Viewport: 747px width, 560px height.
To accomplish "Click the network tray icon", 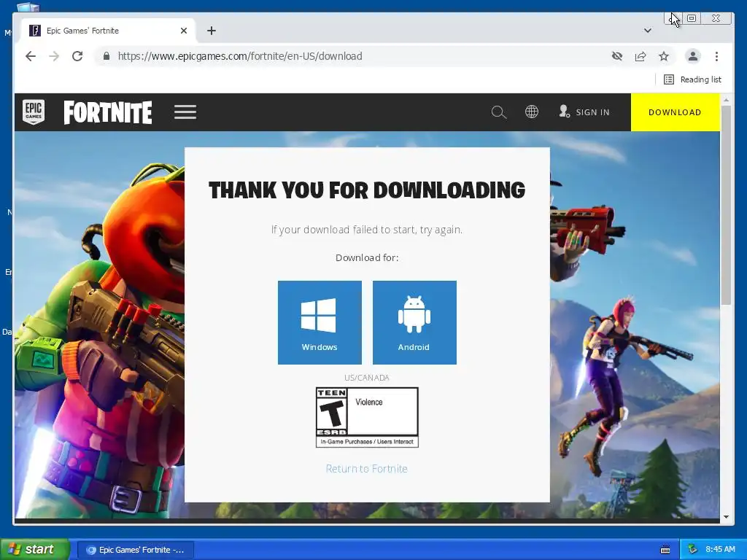I will pos(692,550).
